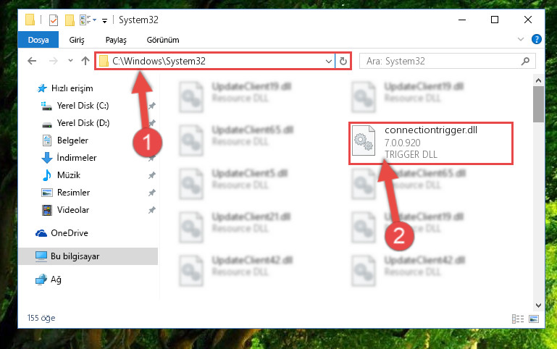Refresh the System32 folder view
557x349 pixels.
pos(343,61)
